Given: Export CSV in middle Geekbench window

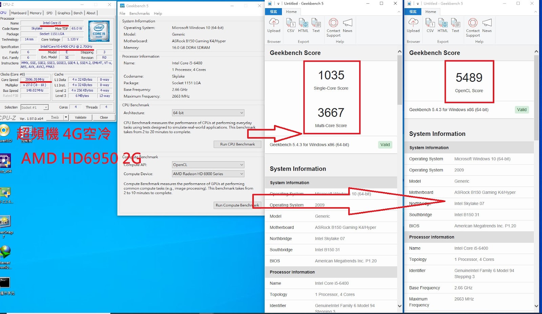Looking at the screenshot, I should coord(291,23).
